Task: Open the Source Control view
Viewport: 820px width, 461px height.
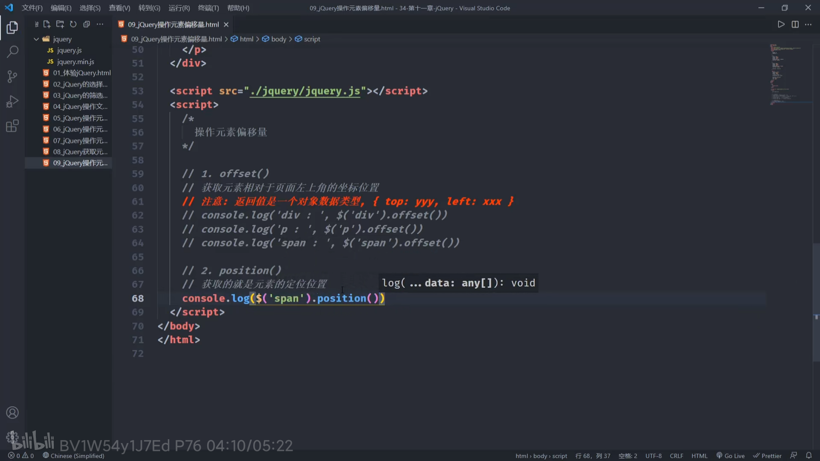Action: [x=12, y=77]
